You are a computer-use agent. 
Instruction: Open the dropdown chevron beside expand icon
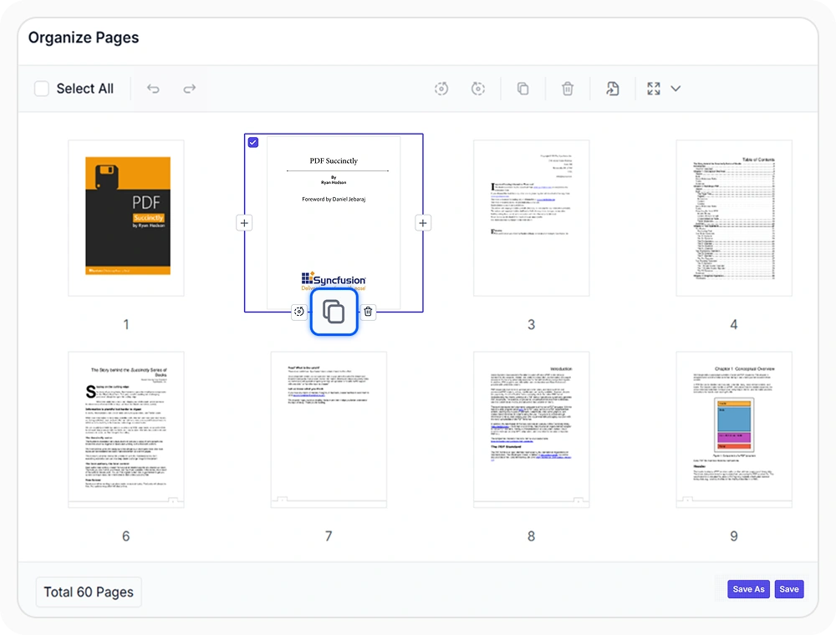675,89
